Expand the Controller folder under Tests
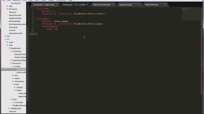 pyautogui.click(x=13, y=102)
